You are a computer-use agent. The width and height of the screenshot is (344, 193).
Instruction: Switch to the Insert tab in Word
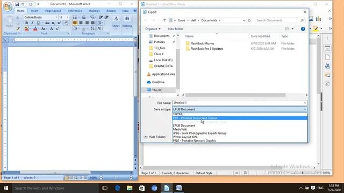(x=34, y=11)
